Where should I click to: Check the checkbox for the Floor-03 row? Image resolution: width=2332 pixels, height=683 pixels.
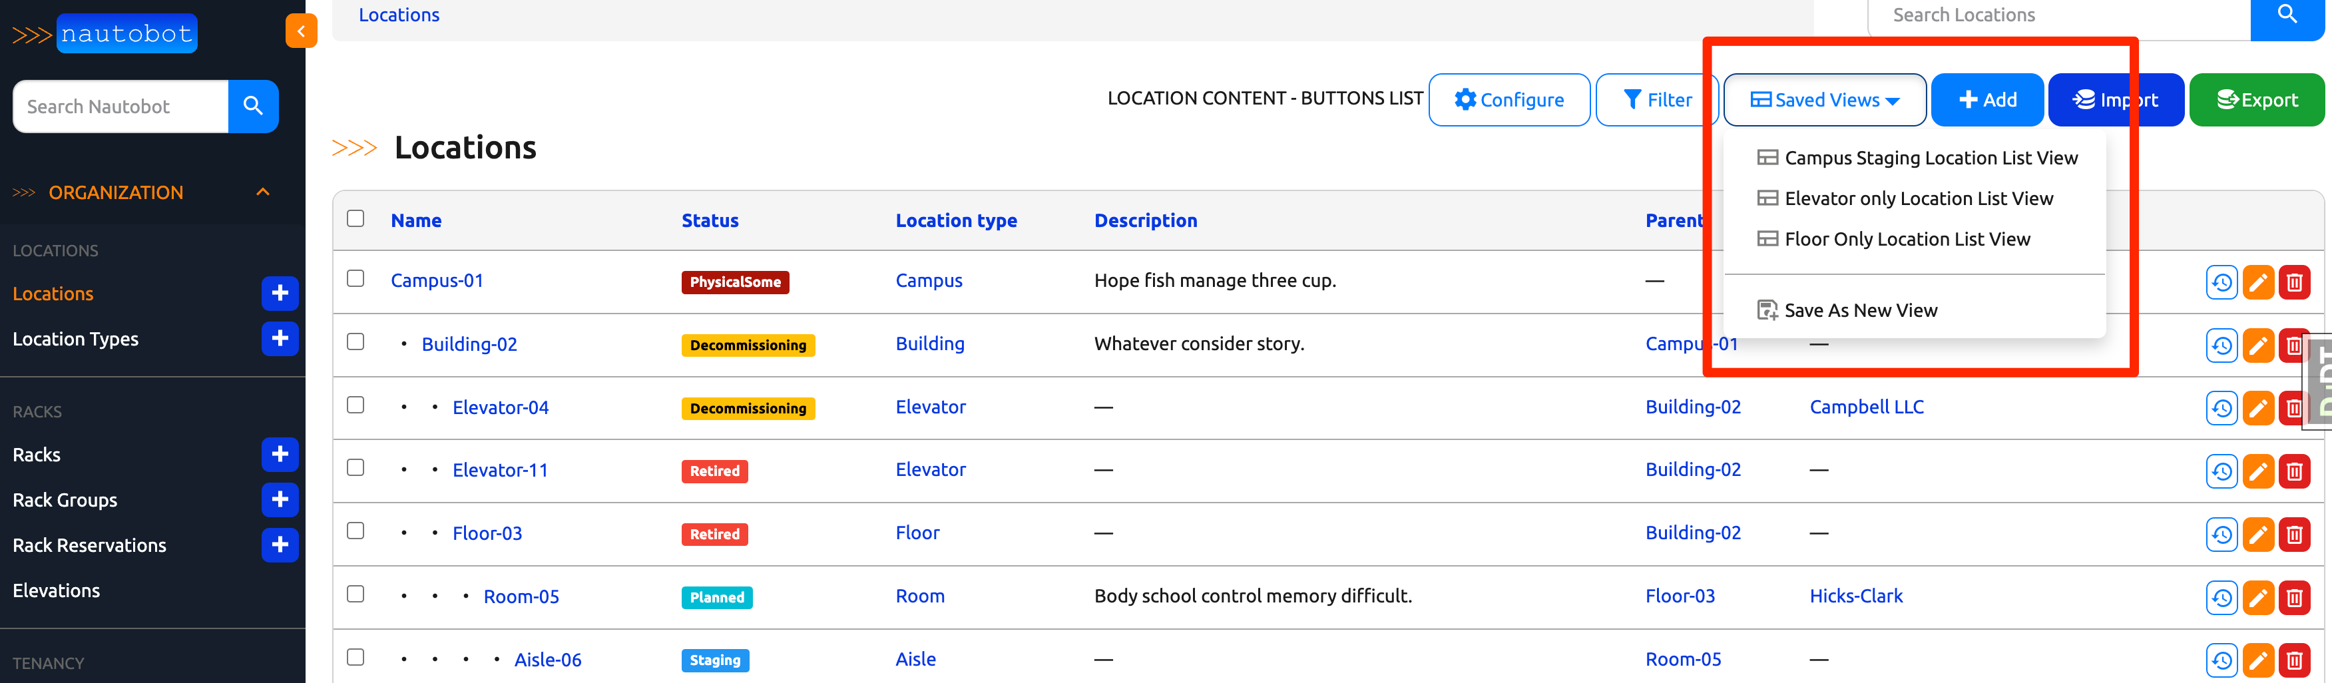tap(355, 530)
